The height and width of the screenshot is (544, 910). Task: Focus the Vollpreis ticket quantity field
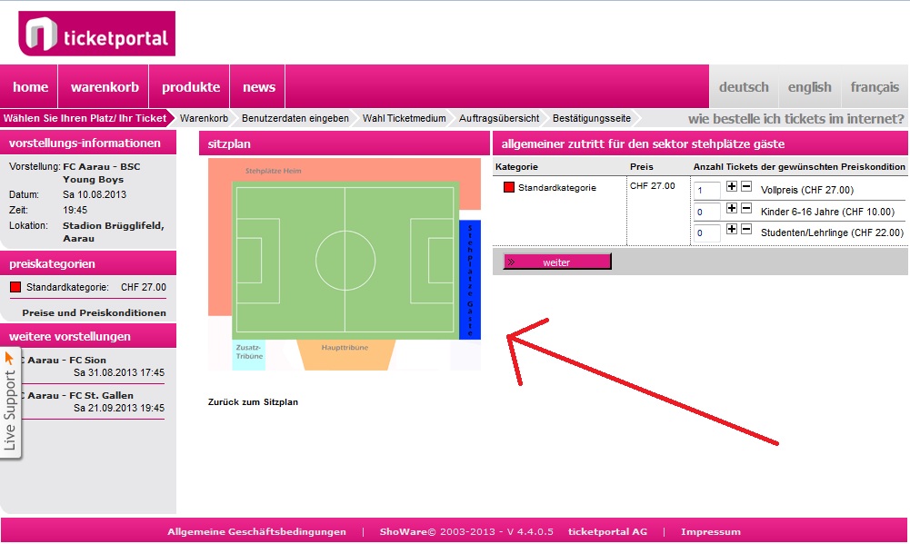707,190
